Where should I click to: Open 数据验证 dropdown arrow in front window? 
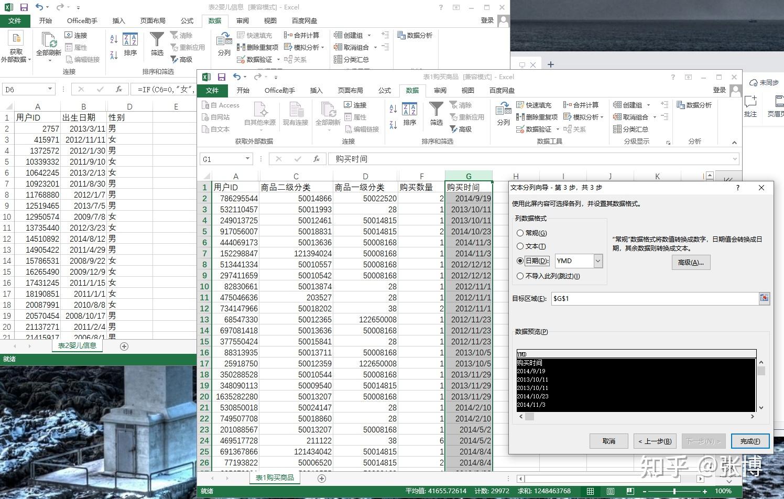pos(558,129)
